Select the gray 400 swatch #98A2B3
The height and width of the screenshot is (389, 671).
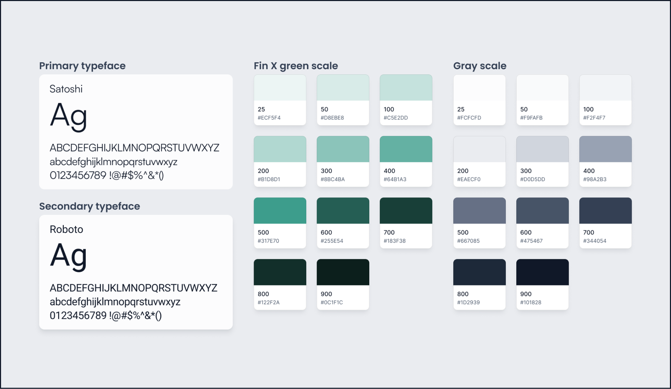[x=605, y=149]
